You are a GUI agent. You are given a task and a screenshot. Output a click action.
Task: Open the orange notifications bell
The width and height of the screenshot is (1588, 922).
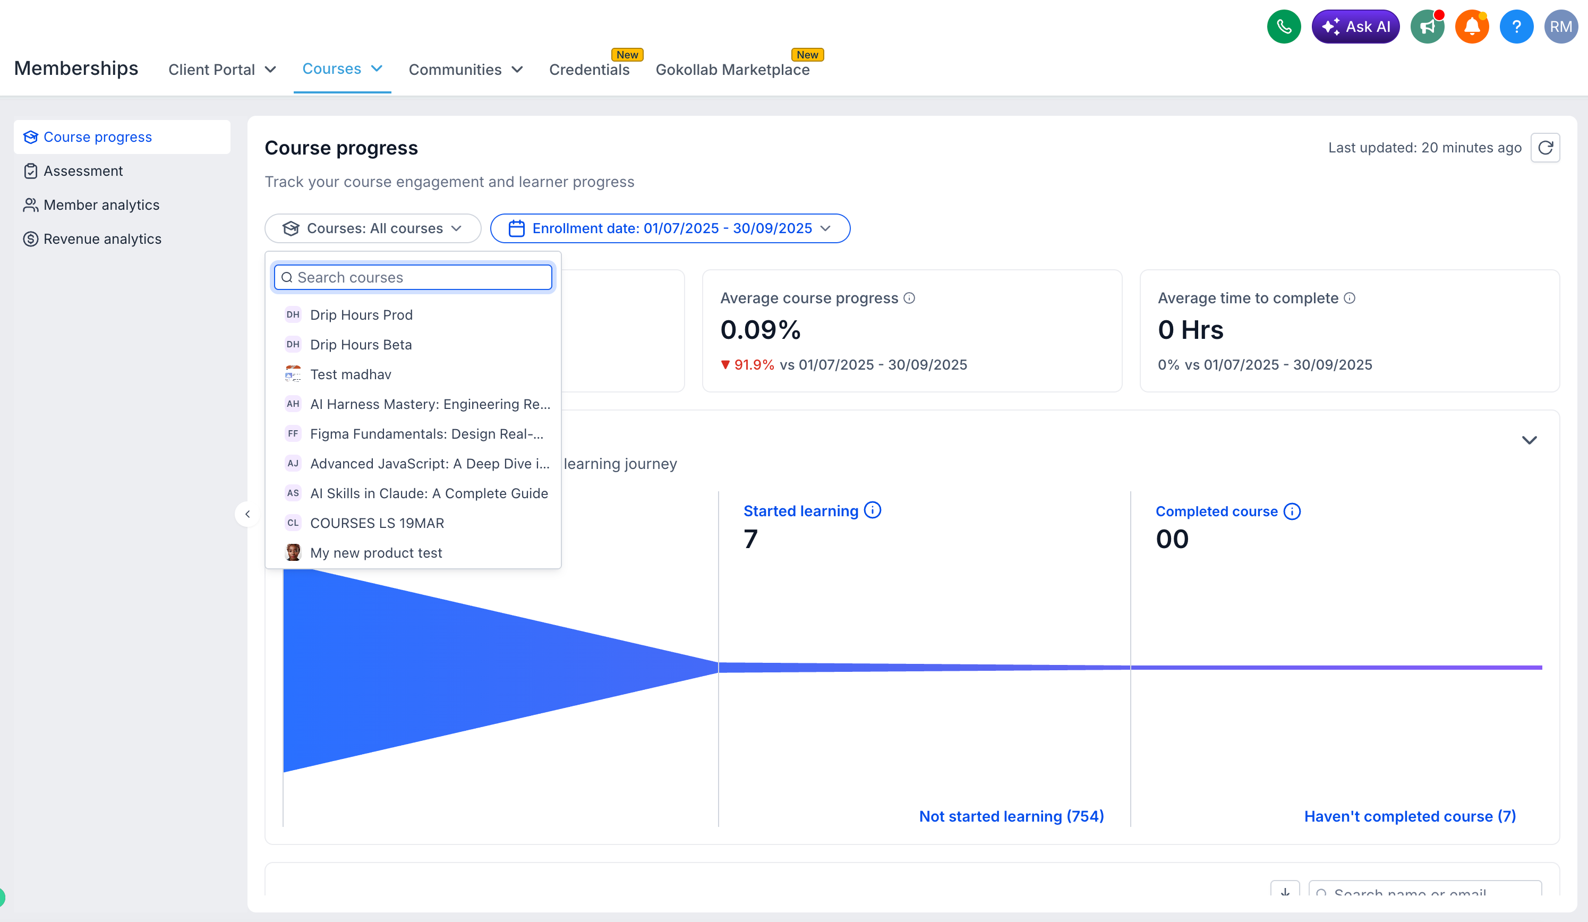coord(1471,27)
